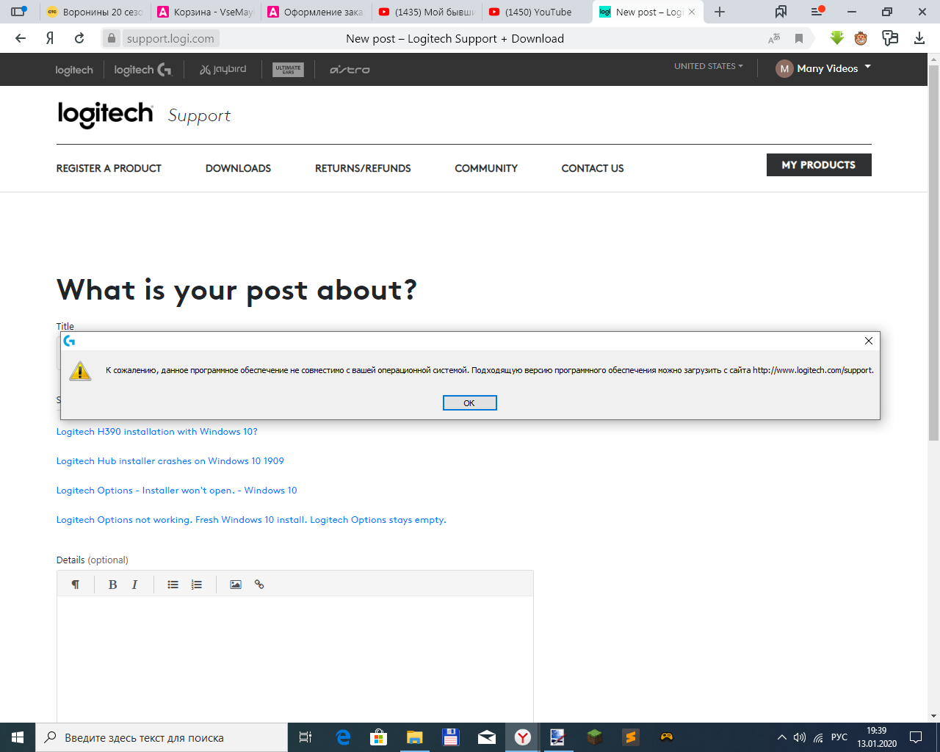The height and width of the screenshot is (752, 940).
Task: Click the support.logi.com address field
Action: pyautogui.click(x=170, y=38)
